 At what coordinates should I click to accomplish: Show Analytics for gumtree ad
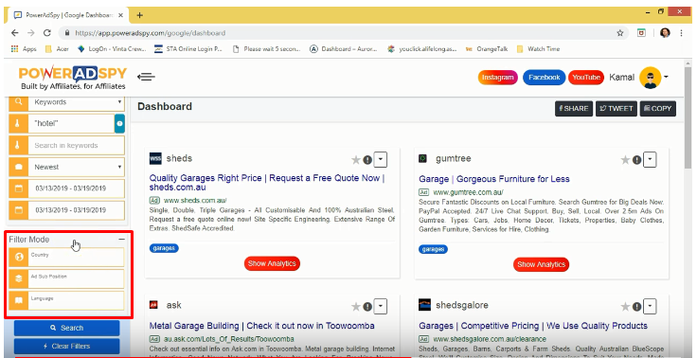(x=541, y=264)
